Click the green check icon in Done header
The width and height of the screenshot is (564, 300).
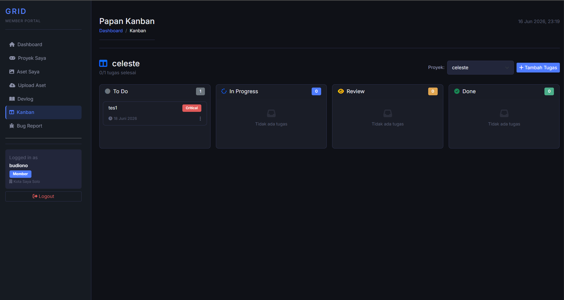(x=457, y=91)
